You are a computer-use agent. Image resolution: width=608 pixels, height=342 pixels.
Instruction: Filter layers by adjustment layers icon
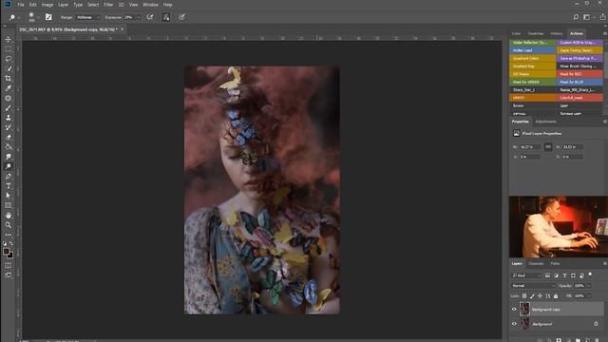(556, 275)
